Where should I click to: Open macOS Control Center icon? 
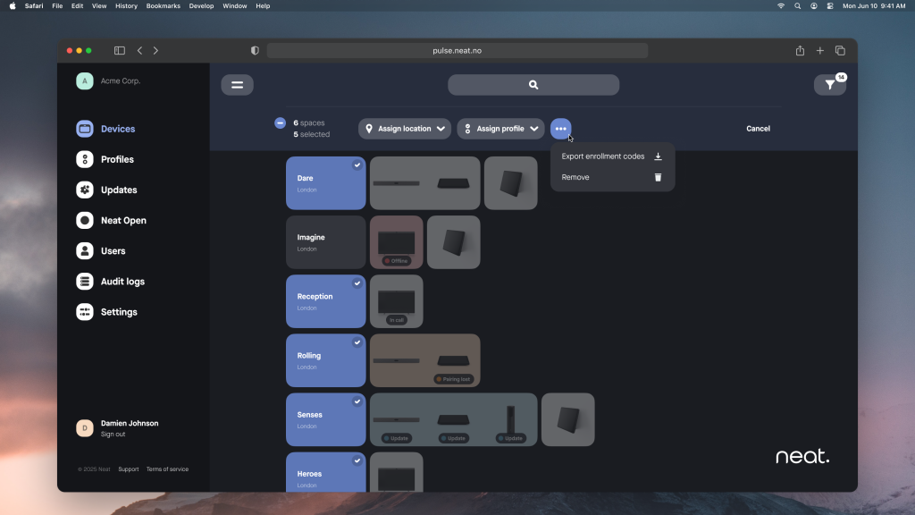point(830,6)
